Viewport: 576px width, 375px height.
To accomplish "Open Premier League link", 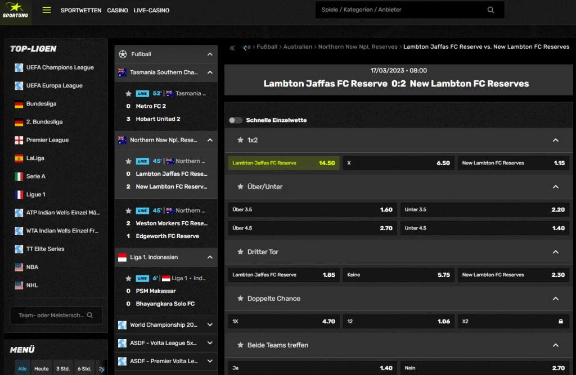I will point(47,140).
